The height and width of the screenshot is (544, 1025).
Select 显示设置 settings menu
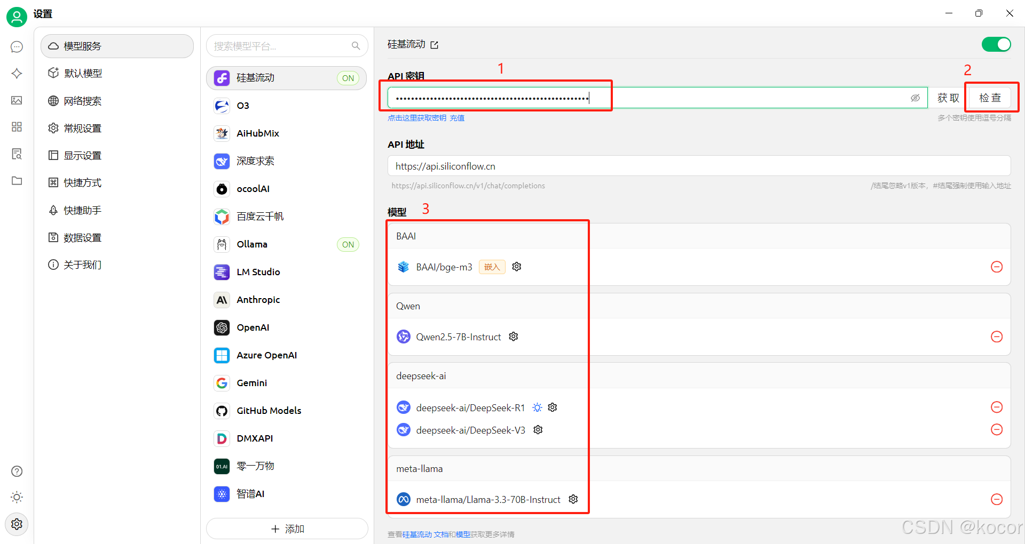point(117,155)
